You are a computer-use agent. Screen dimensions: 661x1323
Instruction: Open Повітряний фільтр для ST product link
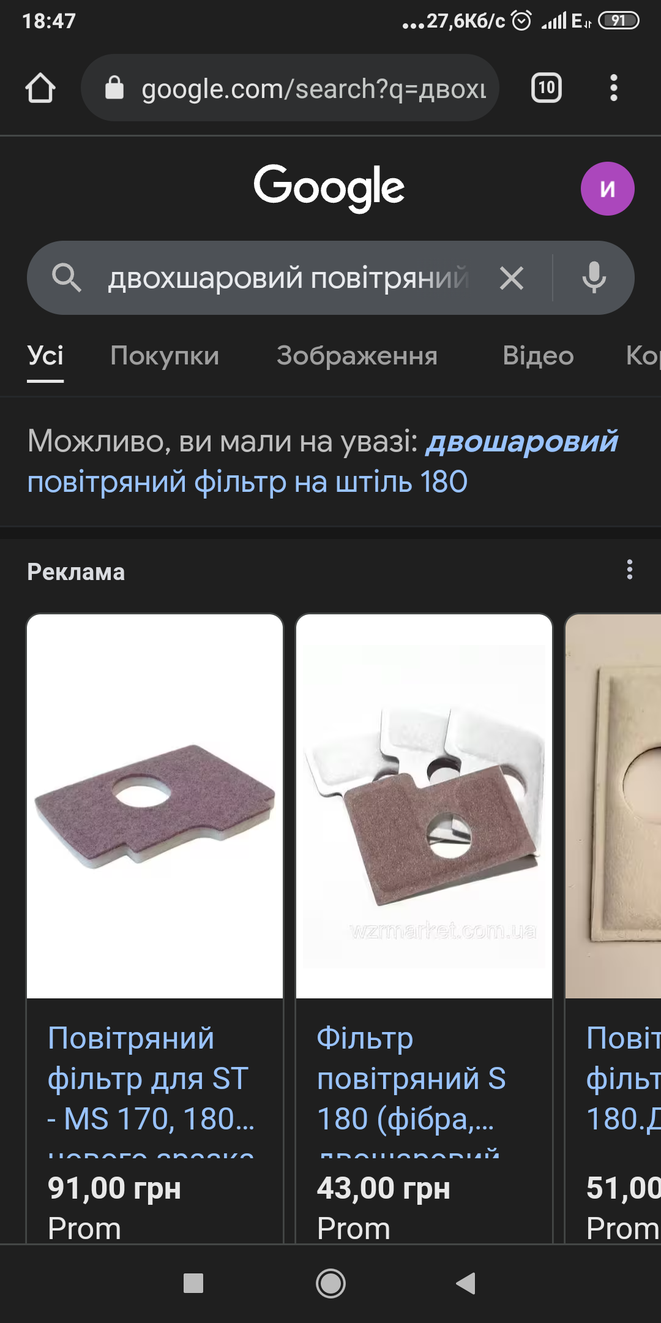(151, 1079)
